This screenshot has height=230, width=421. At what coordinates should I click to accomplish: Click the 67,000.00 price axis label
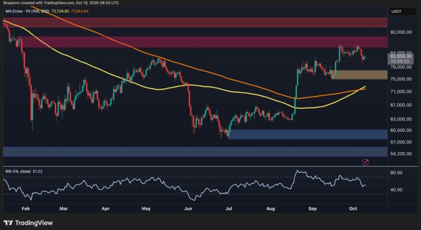[x=401, y=105]
